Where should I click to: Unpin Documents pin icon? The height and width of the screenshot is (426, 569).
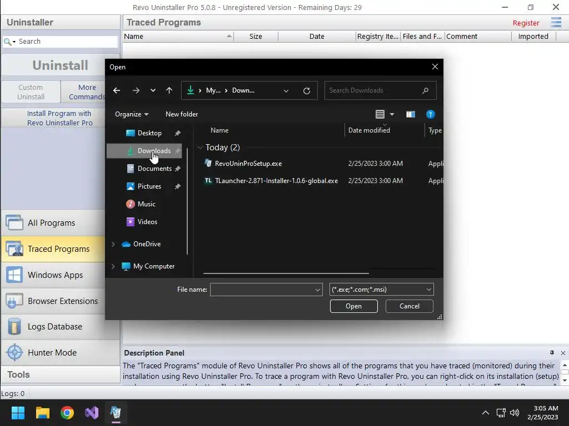point(177,169)
